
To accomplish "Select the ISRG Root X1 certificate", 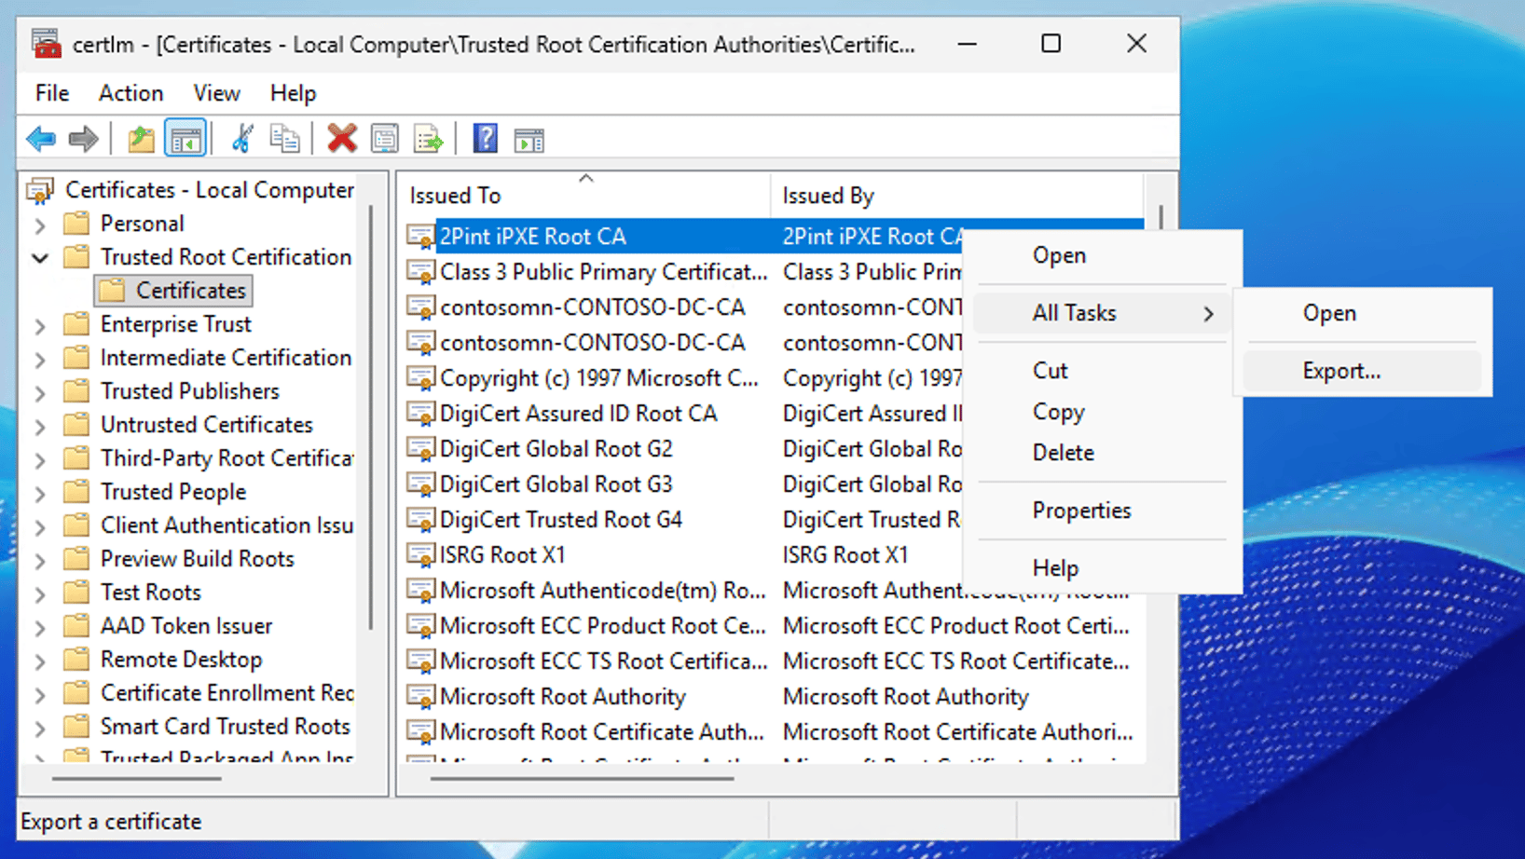I will point(502,555).
